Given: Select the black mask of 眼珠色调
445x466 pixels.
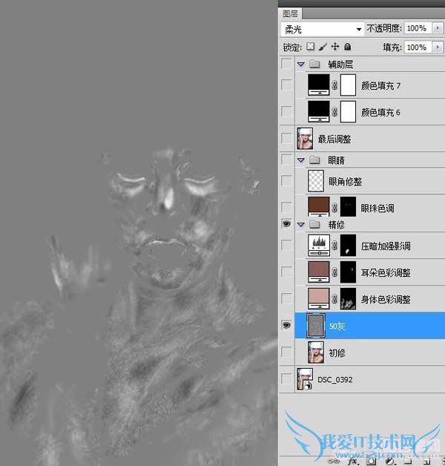Looking at the screenshot, I should 348,207.
